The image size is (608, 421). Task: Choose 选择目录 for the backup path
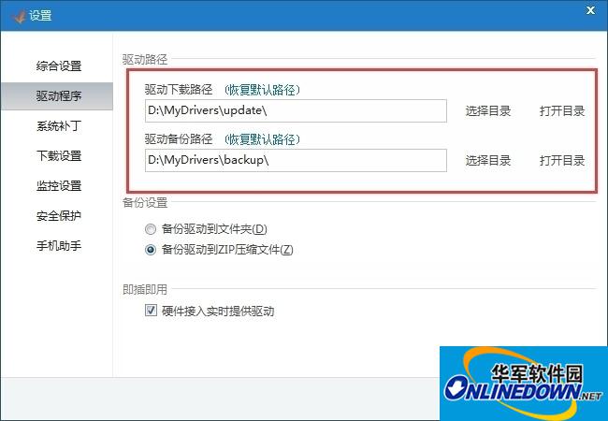click(487, 161)
